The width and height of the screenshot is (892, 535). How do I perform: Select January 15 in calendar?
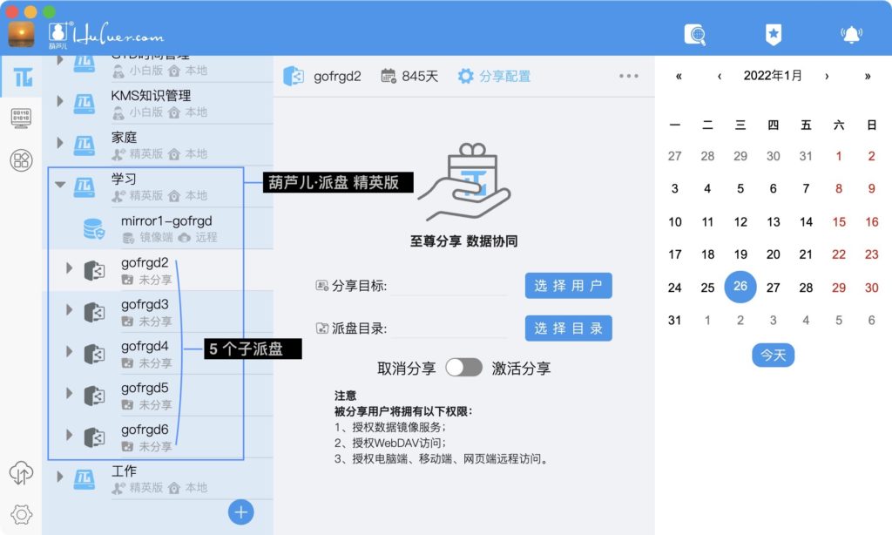[x=839, y=222]
